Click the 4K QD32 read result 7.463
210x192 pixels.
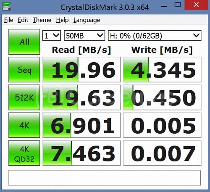click(81, 153)
